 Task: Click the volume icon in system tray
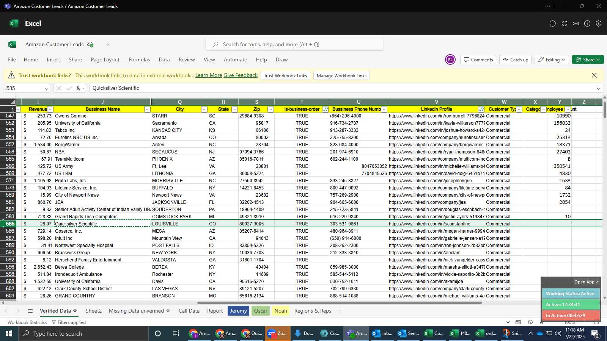[x=558, y=333]
